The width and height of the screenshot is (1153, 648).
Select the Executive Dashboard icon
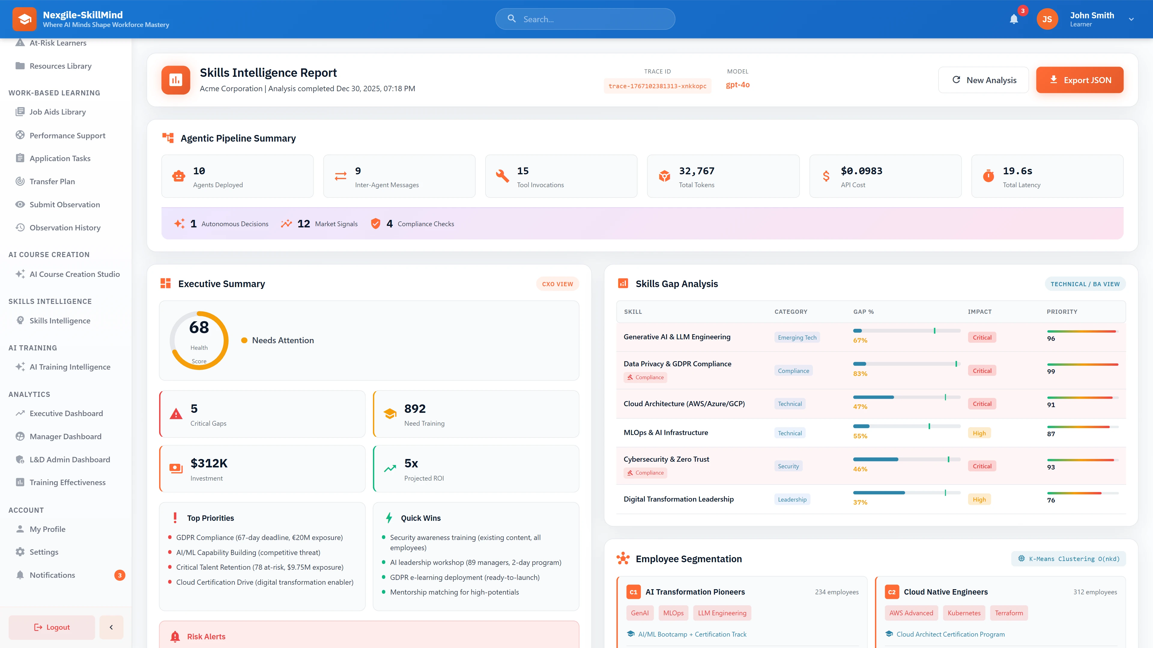(x=20, y=413)
